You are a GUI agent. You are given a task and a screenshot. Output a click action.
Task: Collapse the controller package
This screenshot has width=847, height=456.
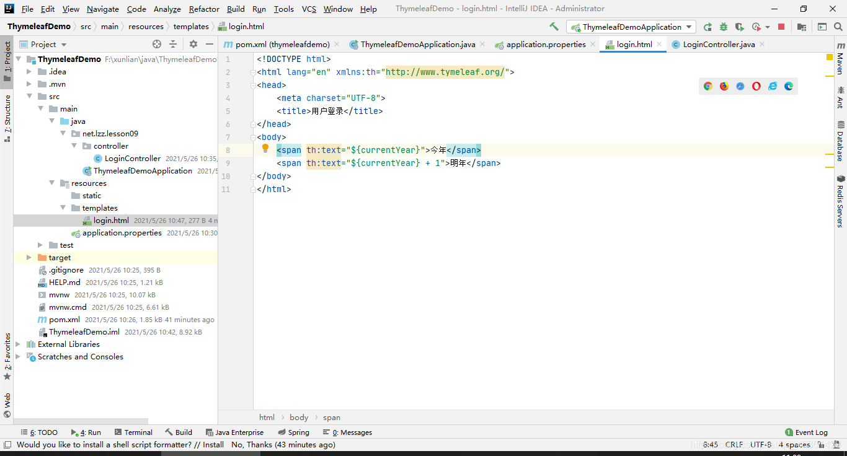click(x=74, y=146)
